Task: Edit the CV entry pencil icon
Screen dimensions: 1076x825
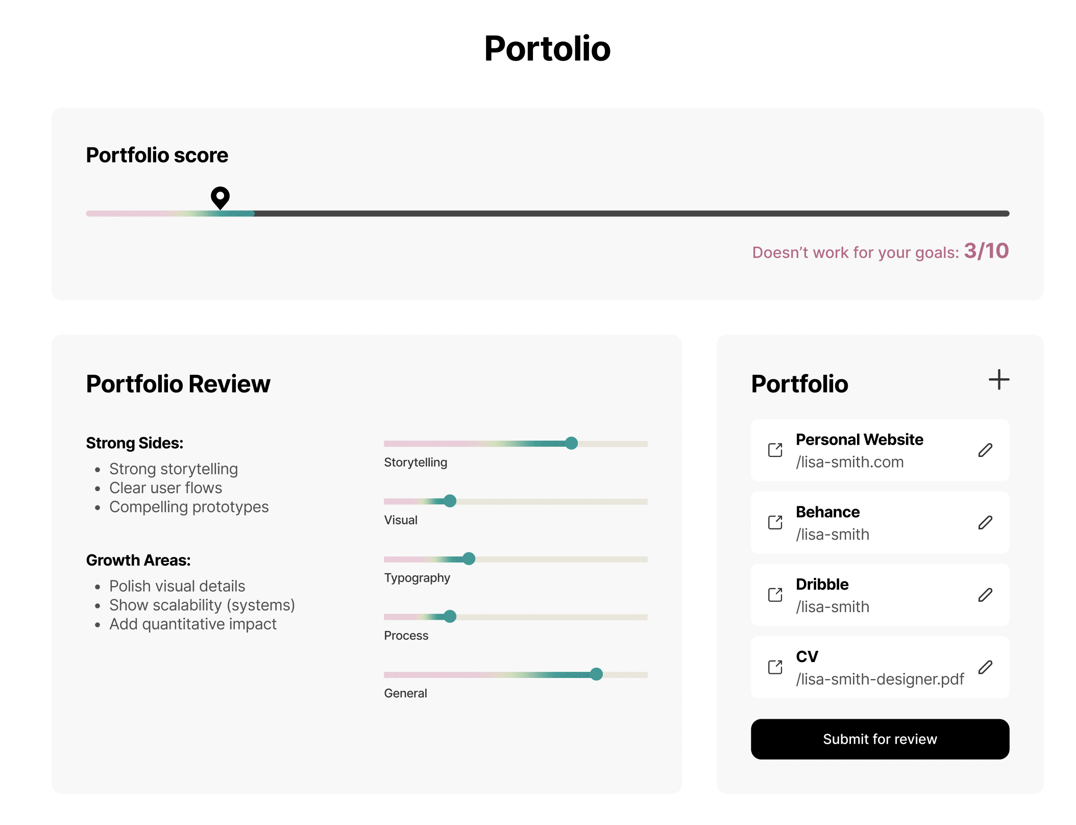Action: tap(985, 667)
